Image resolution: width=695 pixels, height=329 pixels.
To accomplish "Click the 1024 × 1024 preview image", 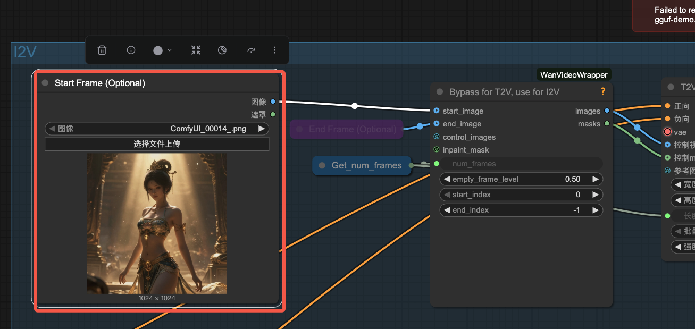I will [x=157, y=223].
